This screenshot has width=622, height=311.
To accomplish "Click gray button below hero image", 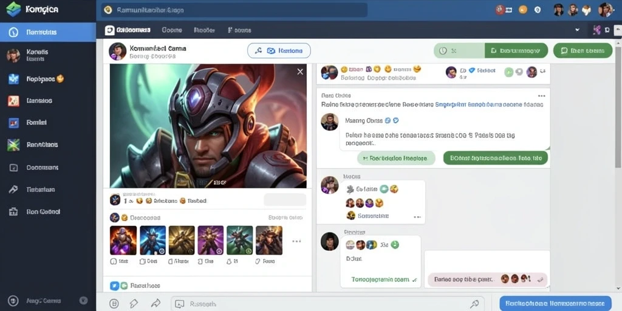I will coord(285,200).
